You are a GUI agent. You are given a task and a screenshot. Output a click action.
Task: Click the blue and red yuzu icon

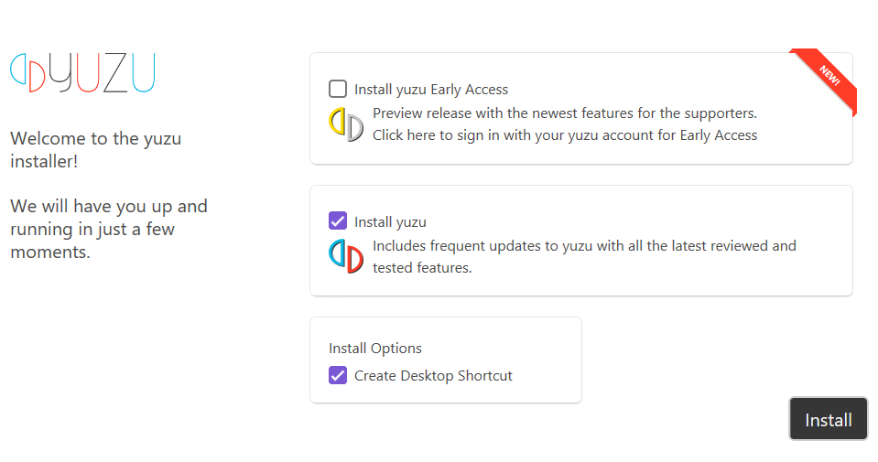[346, 256]
